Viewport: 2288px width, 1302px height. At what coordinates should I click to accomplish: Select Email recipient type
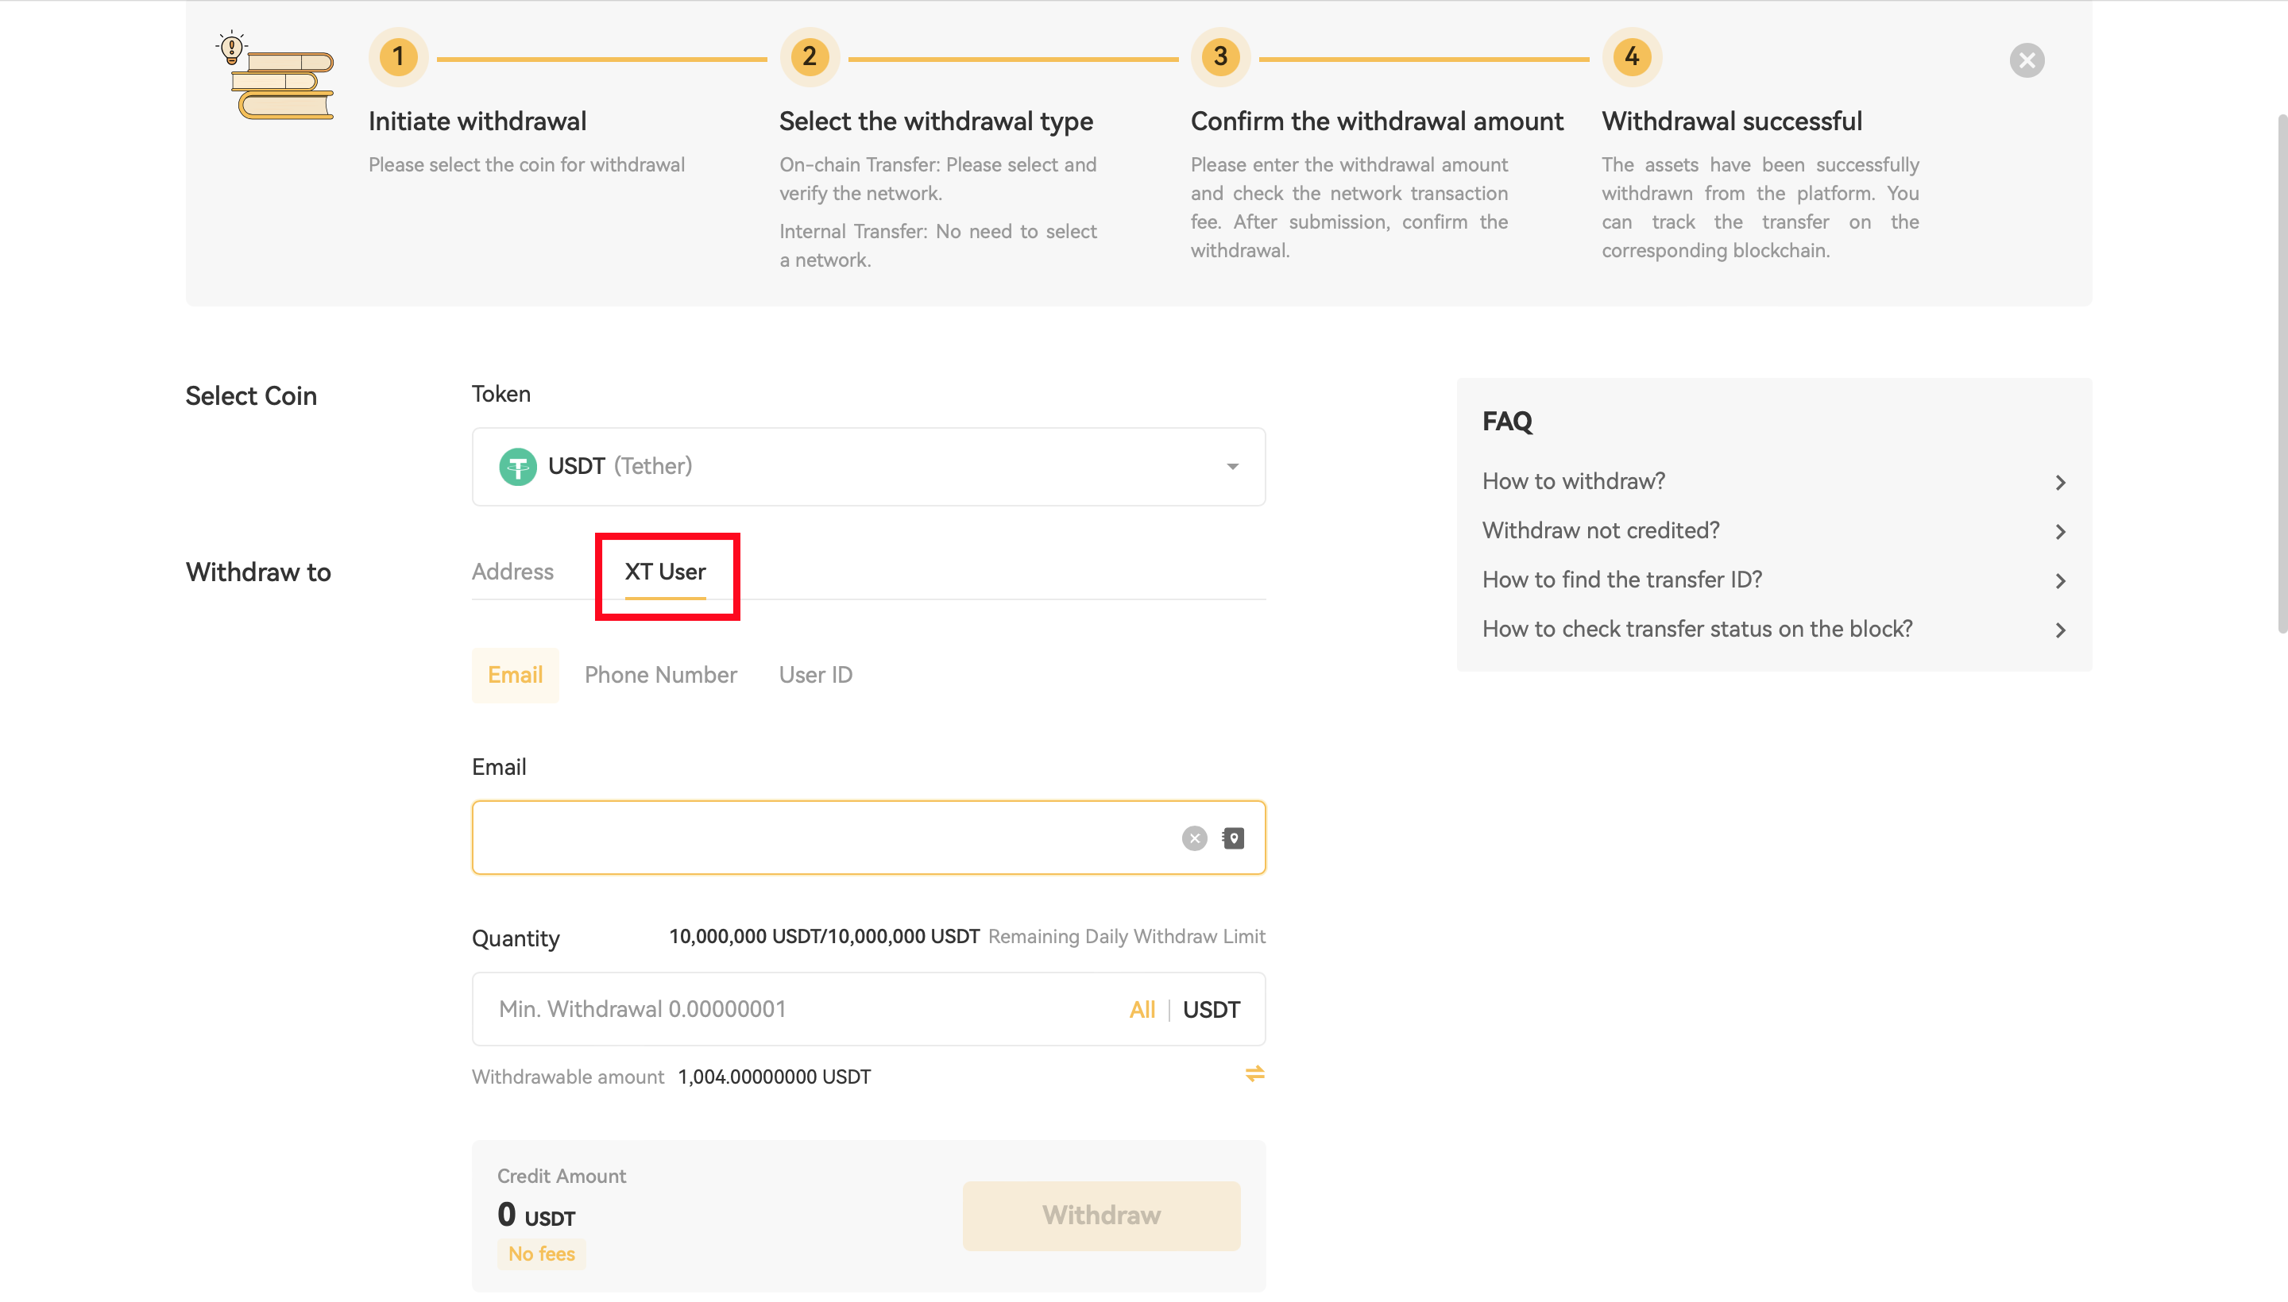click(515, 675)
